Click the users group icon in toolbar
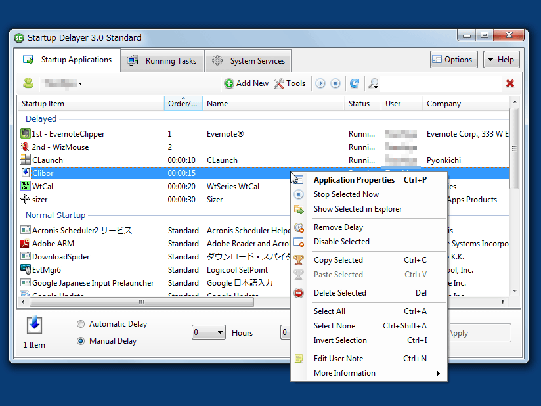This screenshot has width=541, height=406. click(28, 83)
